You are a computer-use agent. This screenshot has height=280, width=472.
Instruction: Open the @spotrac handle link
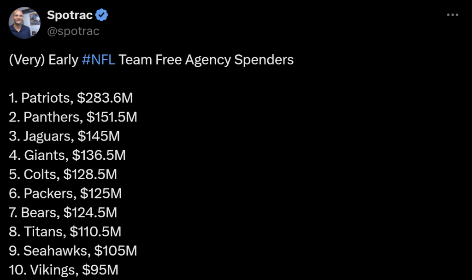pyautogui.click(x=73, y=31)
